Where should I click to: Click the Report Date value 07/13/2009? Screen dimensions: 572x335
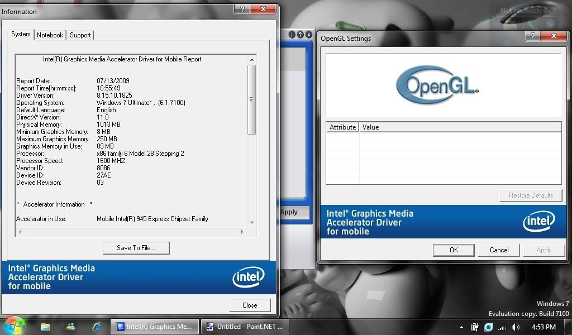pos(113,81)
